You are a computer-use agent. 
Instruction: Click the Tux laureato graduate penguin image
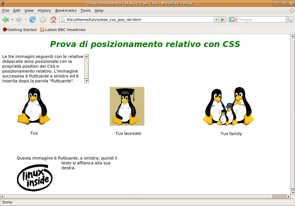point(127,106)
